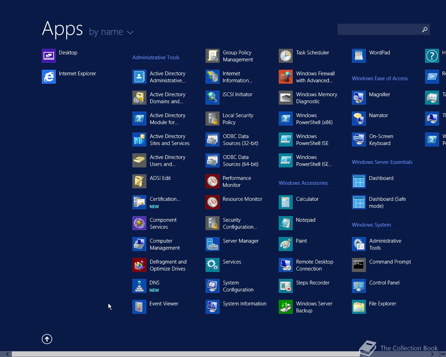This screenshot has height=357, width=446.
Task: Open System Configuration icon
Action: pos(213,286)
